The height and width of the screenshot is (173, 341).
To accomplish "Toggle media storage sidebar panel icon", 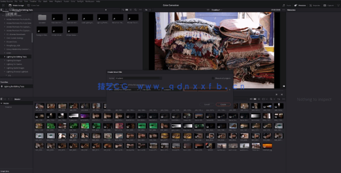I will 2,10.
